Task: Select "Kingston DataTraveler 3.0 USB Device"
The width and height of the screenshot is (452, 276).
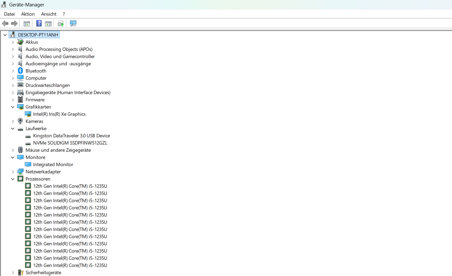Action: [72, 136]
